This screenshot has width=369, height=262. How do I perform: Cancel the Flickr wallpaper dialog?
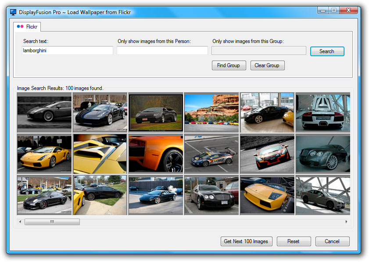coord(332,241)
